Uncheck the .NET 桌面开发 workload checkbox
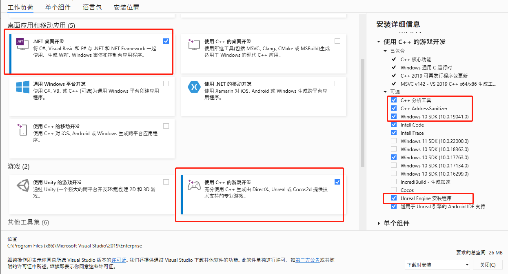This screenshot has width=508, height=274. (x=166, y=41)
